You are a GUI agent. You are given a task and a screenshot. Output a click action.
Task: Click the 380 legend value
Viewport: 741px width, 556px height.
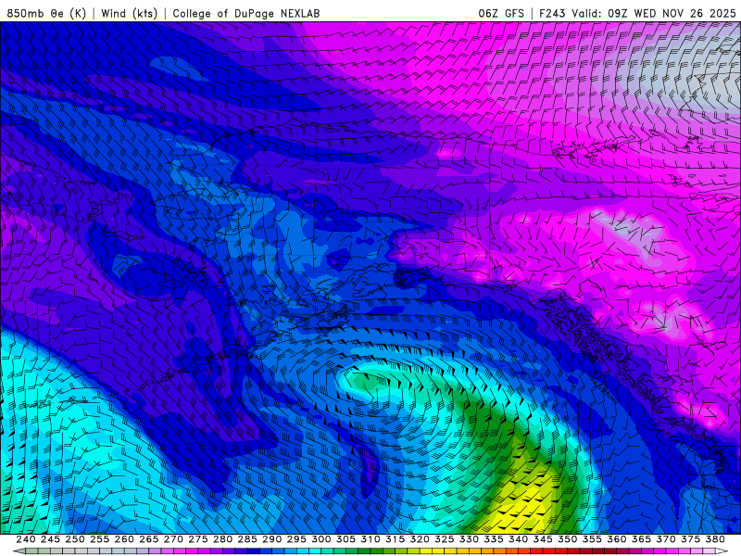coord(714,539)
